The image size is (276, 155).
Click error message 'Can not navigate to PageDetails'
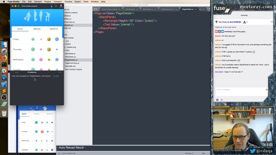tap(31, 76)
